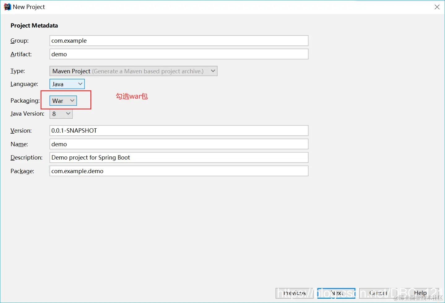
Task: Click the Version label
Action: coord(21,130)
